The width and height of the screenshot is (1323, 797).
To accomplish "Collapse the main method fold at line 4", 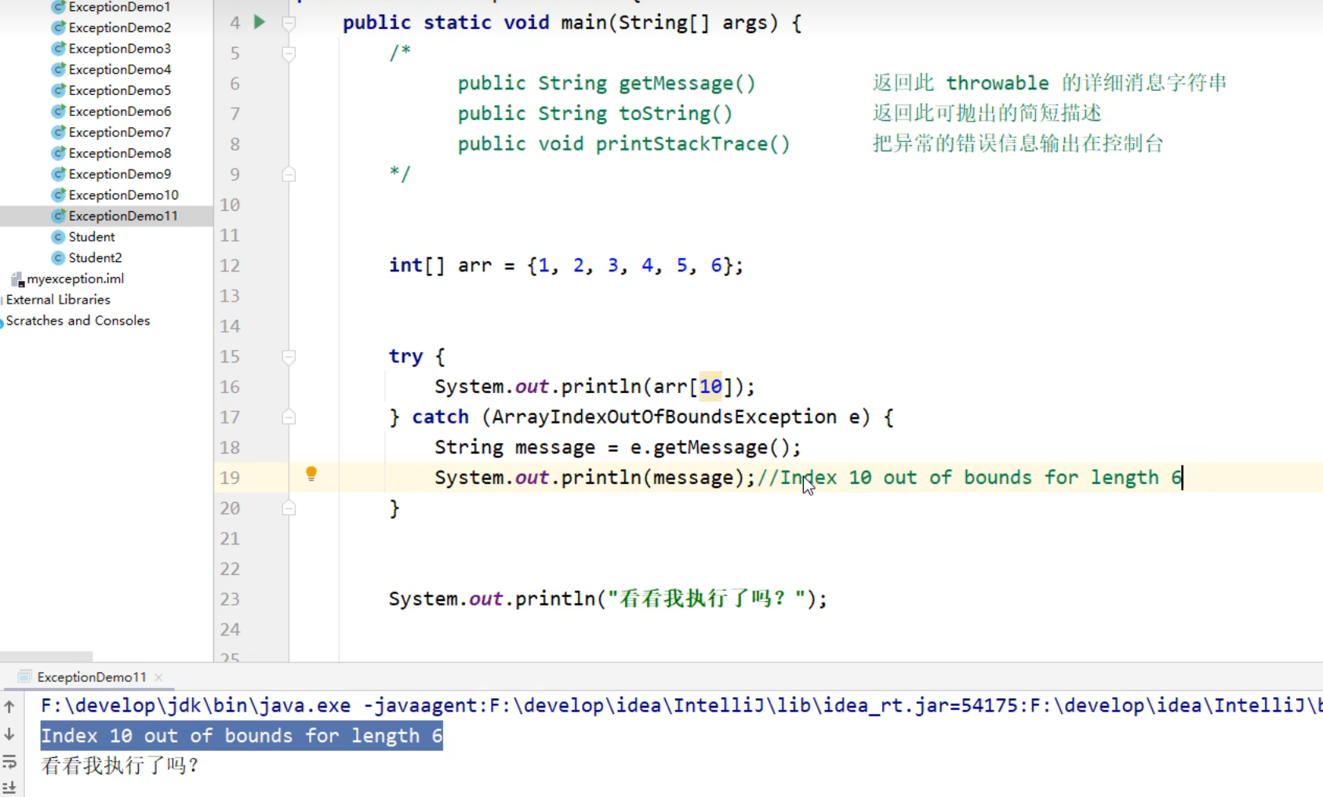I will (x=289, y=24).
